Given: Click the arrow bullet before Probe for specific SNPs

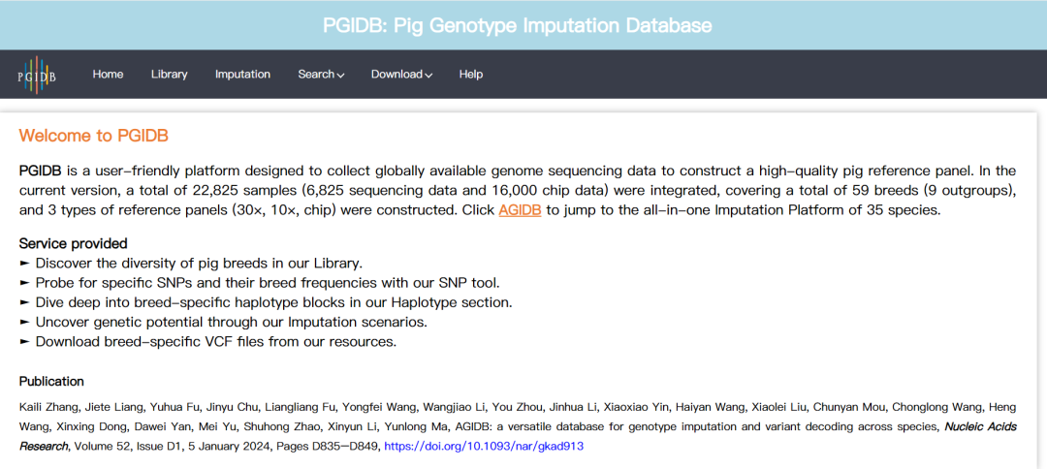Looking at the screenshot, I should point(24,283).
